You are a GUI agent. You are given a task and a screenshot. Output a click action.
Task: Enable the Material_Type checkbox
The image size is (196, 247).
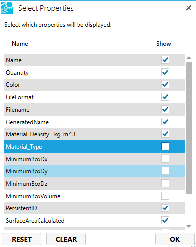(x=165, y=146)
